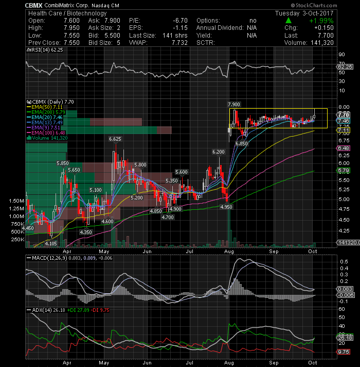Click the 7.70 last price axis tag
Screen dimensions: 360x367
343,115
